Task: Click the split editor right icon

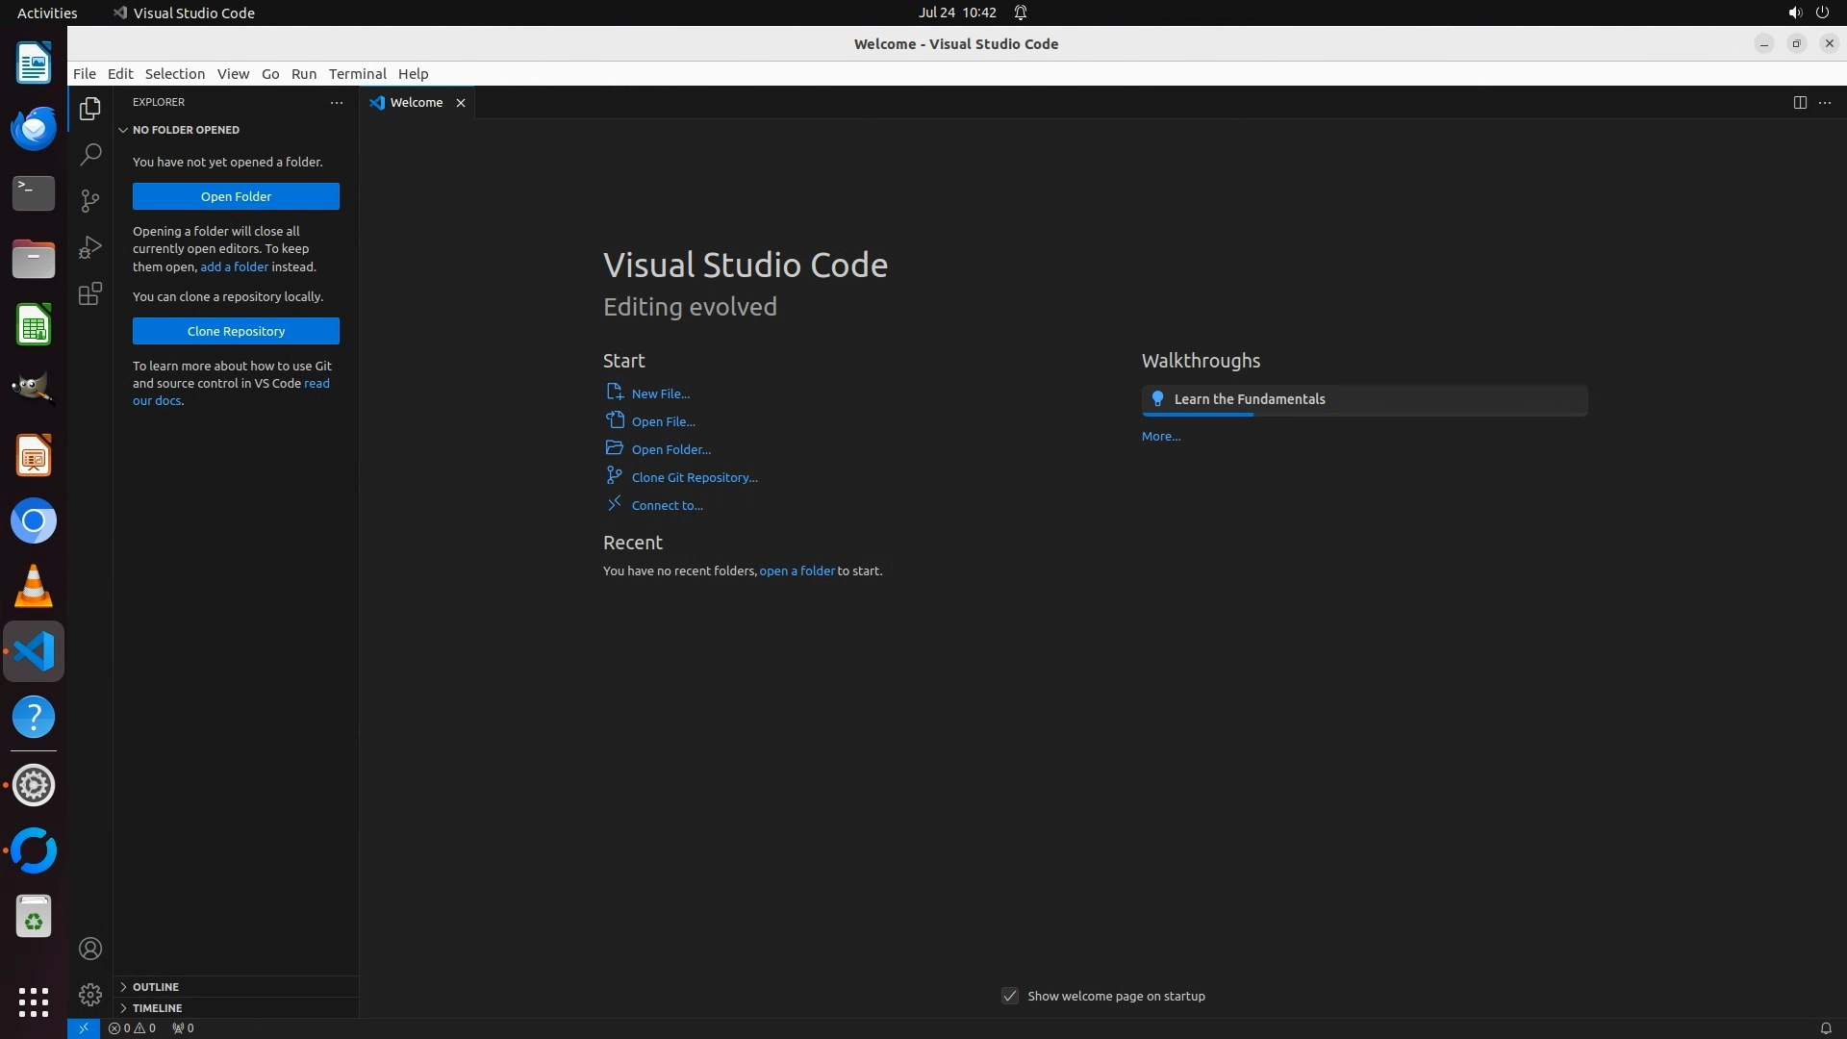Action: (1799, 103)
